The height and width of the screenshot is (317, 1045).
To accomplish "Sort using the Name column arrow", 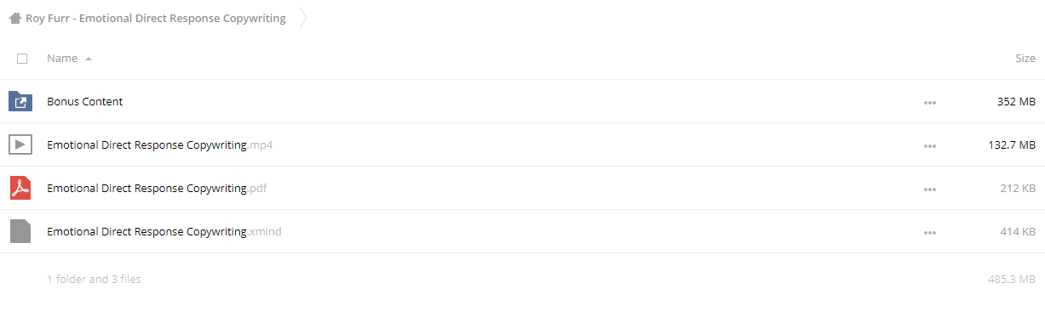I will (89, 59).
